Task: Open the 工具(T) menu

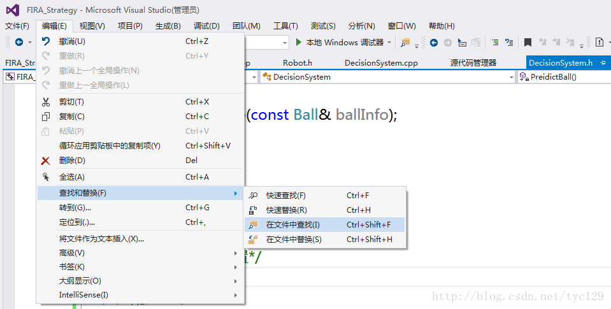Action: (285, 26)
